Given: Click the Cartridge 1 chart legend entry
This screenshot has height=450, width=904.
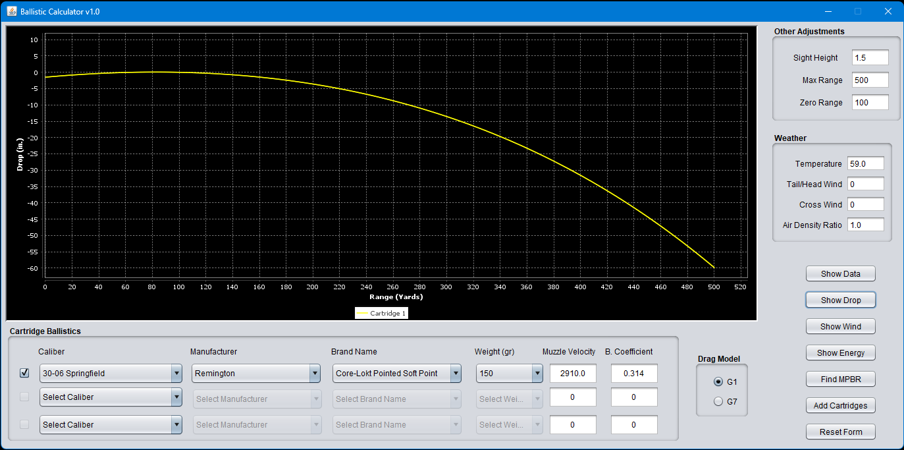Looking at the screenshot, I should click(381, 314).
